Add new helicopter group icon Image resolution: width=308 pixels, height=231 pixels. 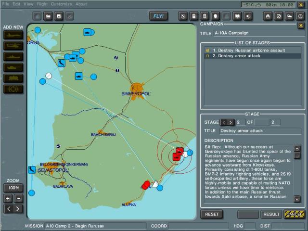tap(13, 46)
